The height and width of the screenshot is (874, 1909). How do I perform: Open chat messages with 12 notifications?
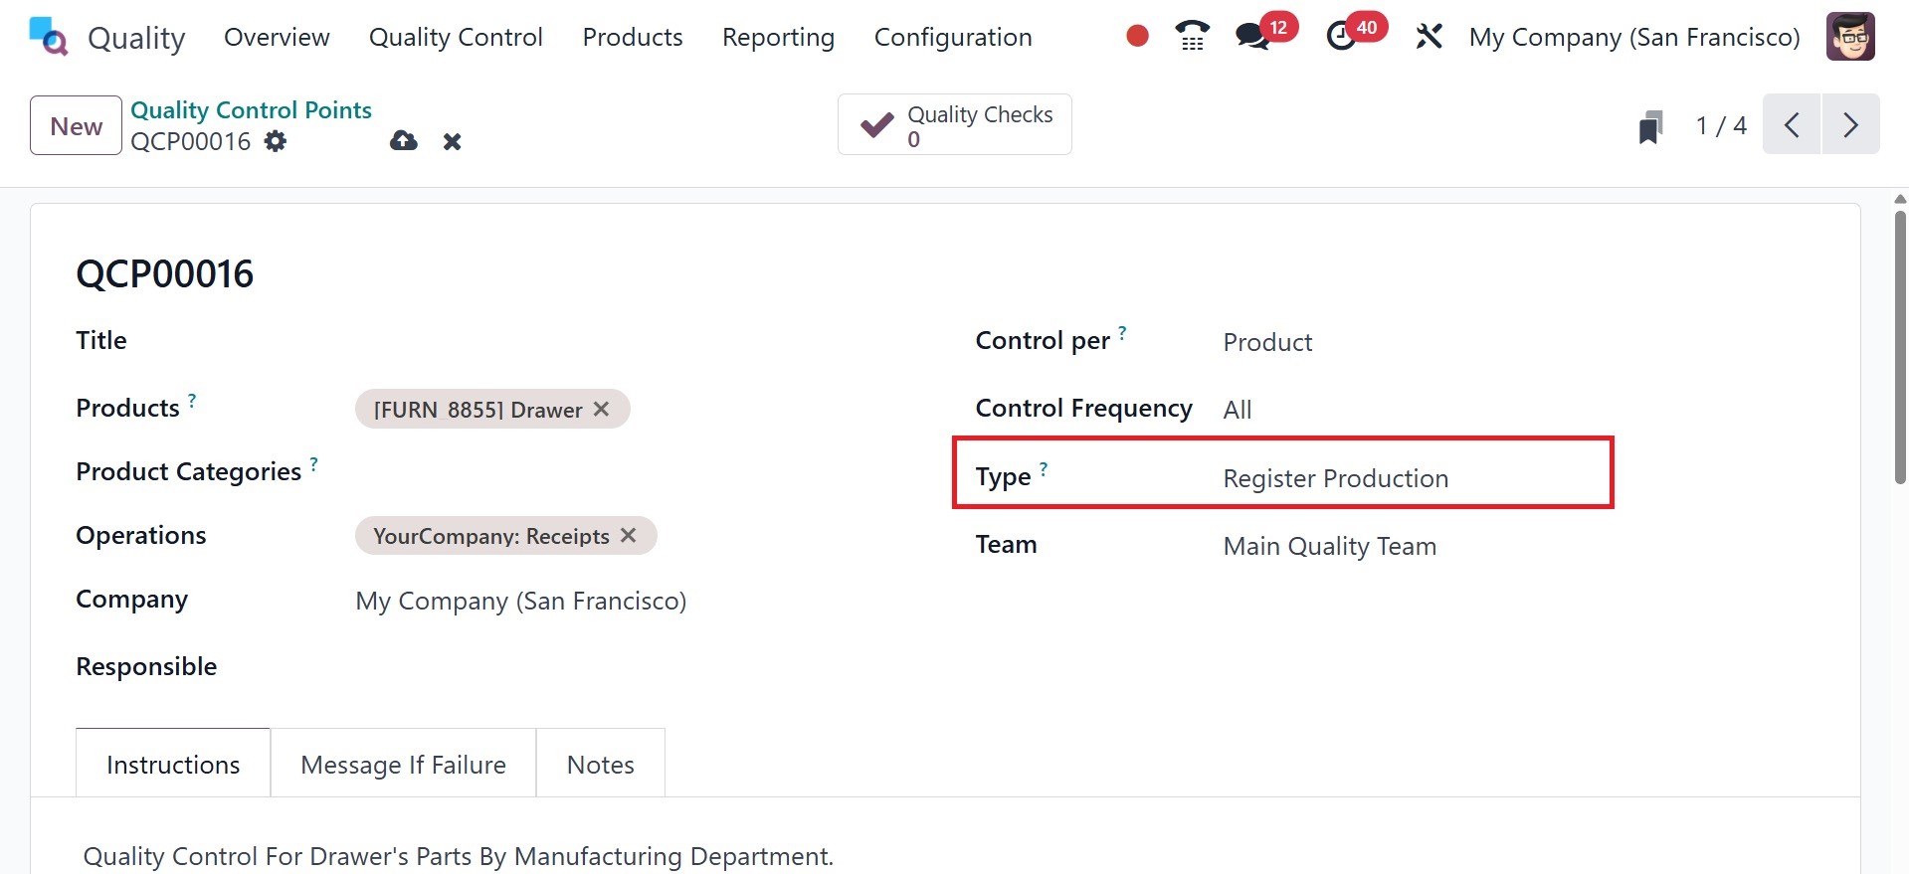1251,37
